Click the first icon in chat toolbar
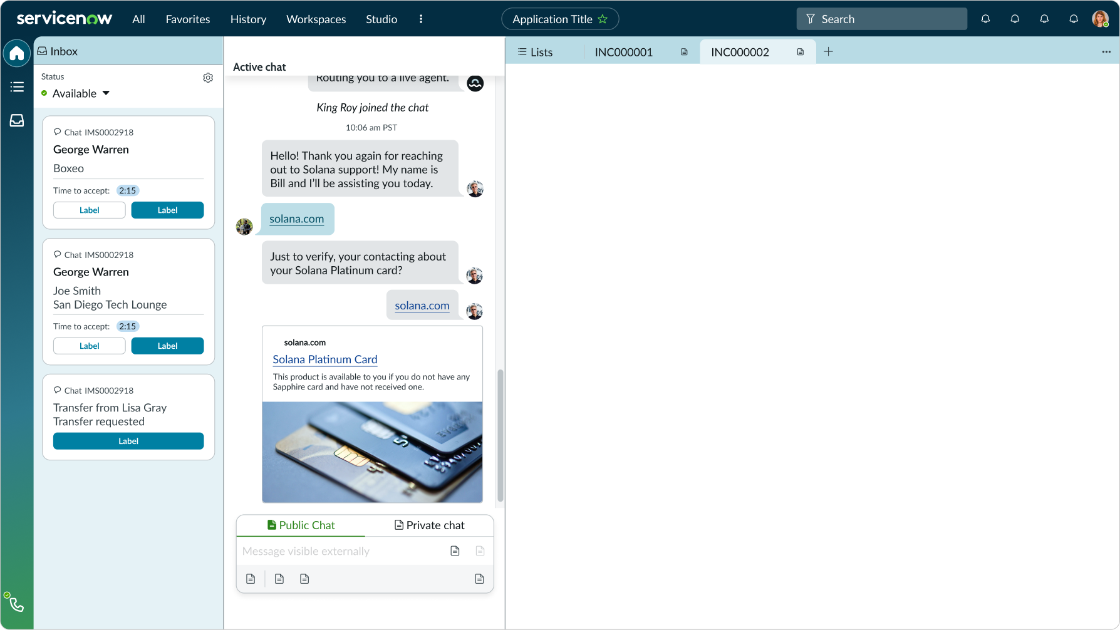This screenshot has height=630, width=1120. click(251, 579)
